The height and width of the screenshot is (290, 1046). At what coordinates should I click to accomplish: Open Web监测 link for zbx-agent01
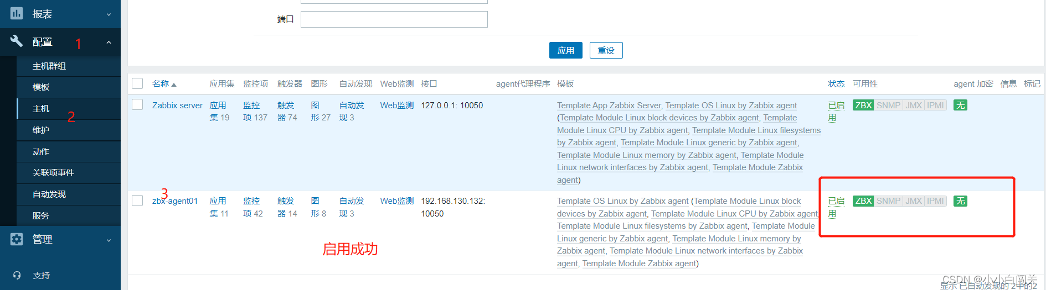[x=397, y=201]
